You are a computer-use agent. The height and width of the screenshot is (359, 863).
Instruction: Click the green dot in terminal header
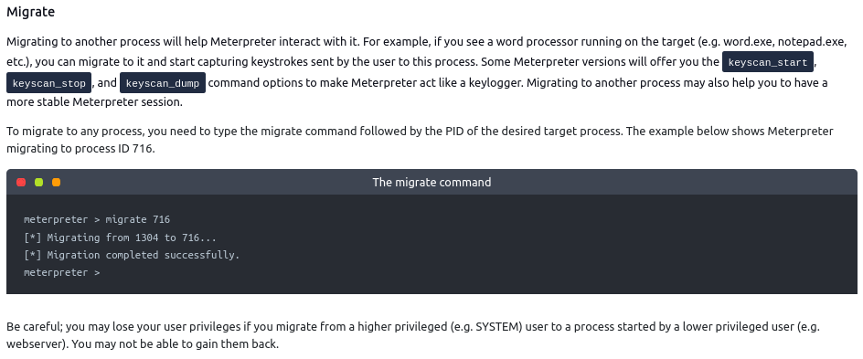point(38,182)
